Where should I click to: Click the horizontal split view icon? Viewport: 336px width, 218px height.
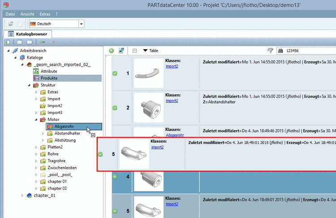coord(20,42)
